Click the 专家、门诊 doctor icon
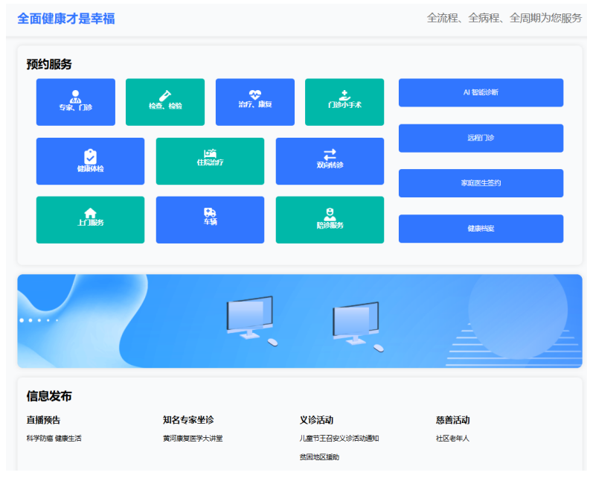Screen dimensions: 590x487 75,96
